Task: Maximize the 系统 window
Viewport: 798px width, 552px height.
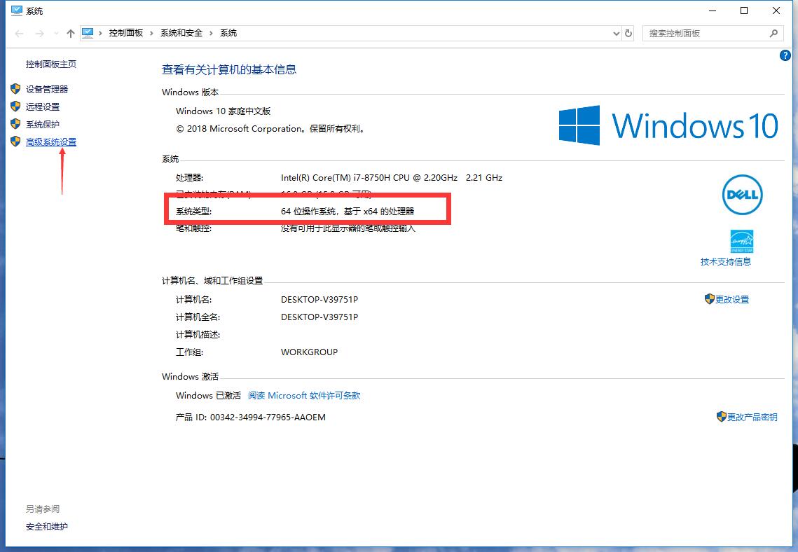Action: click(x=744, y=11)
